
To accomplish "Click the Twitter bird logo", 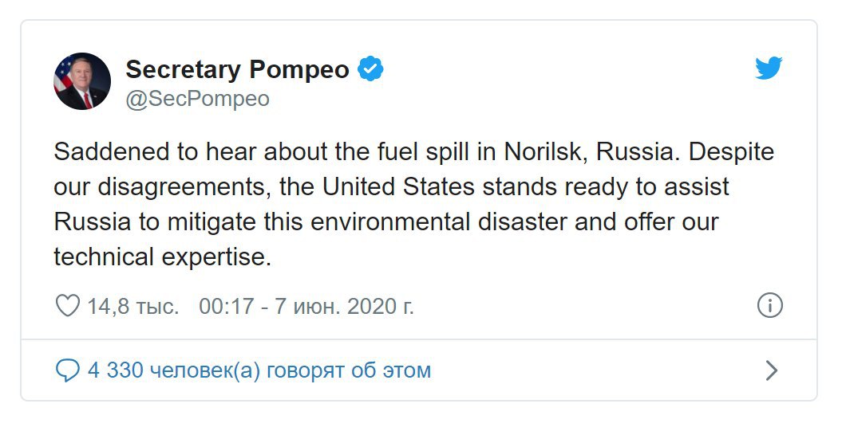I will (769, 69).
